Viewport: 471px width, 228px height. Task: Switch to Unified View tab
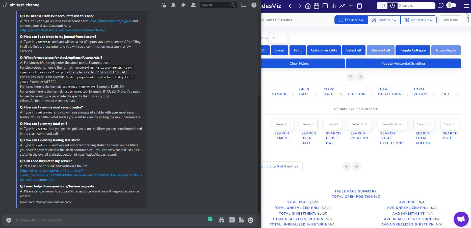click(418, 20)
